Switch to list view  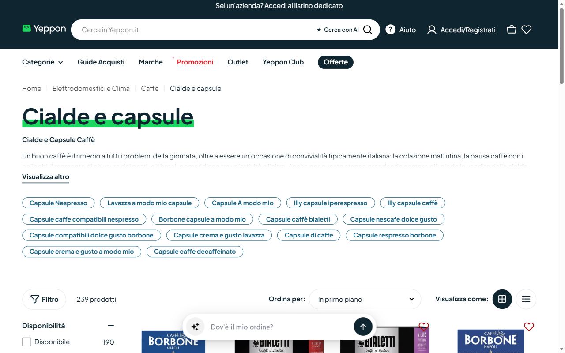point(526,299)
